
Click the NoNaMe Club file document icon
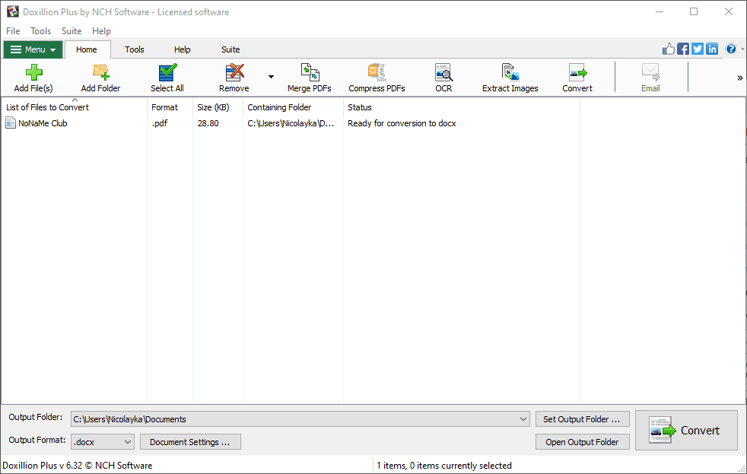11,123
